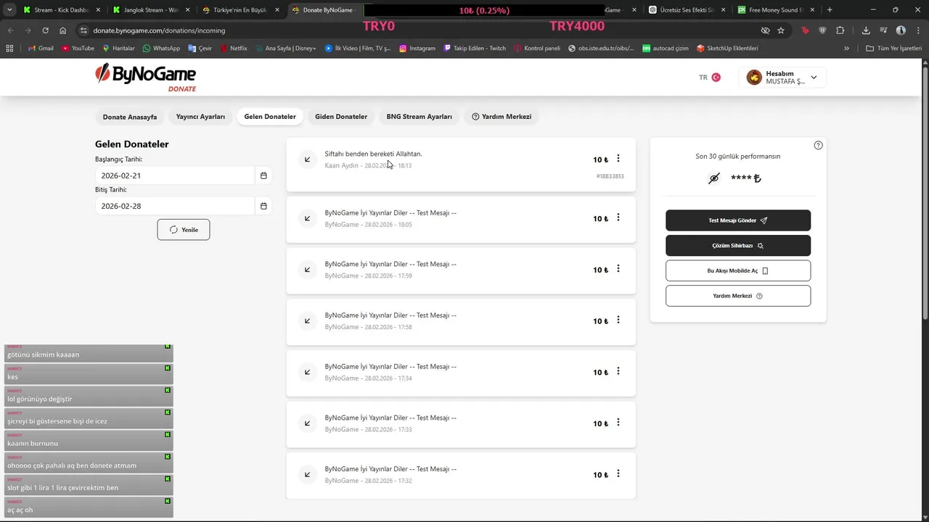Open the Instagram bookmark
929x522 pixels.
pos(417,48)
